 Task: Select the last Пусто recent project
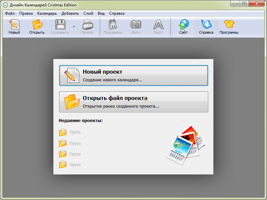click(x=70, y=165)
